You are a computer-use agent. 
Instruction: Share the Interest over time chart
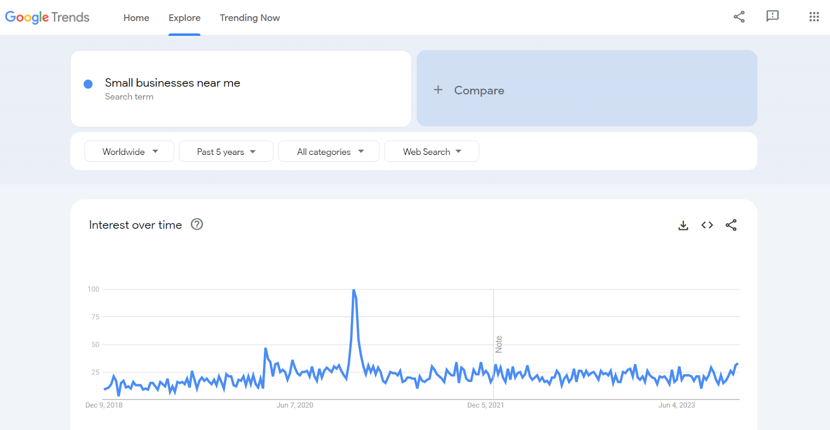point(731,225)
